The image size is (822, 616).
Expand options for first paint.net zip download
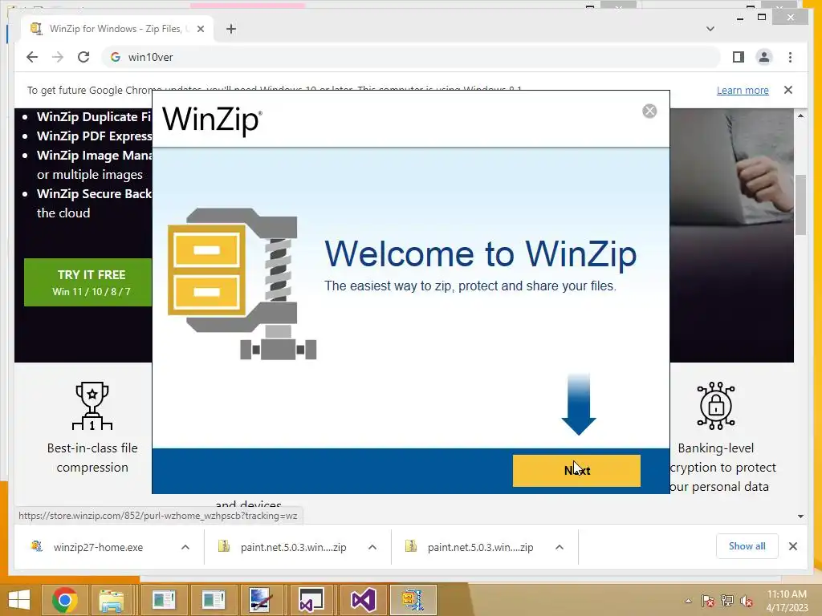coord(372,547)
